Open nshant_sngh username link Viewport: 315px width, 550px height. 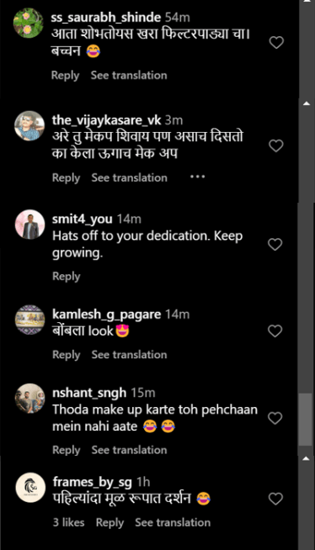(x=89, y=393)
